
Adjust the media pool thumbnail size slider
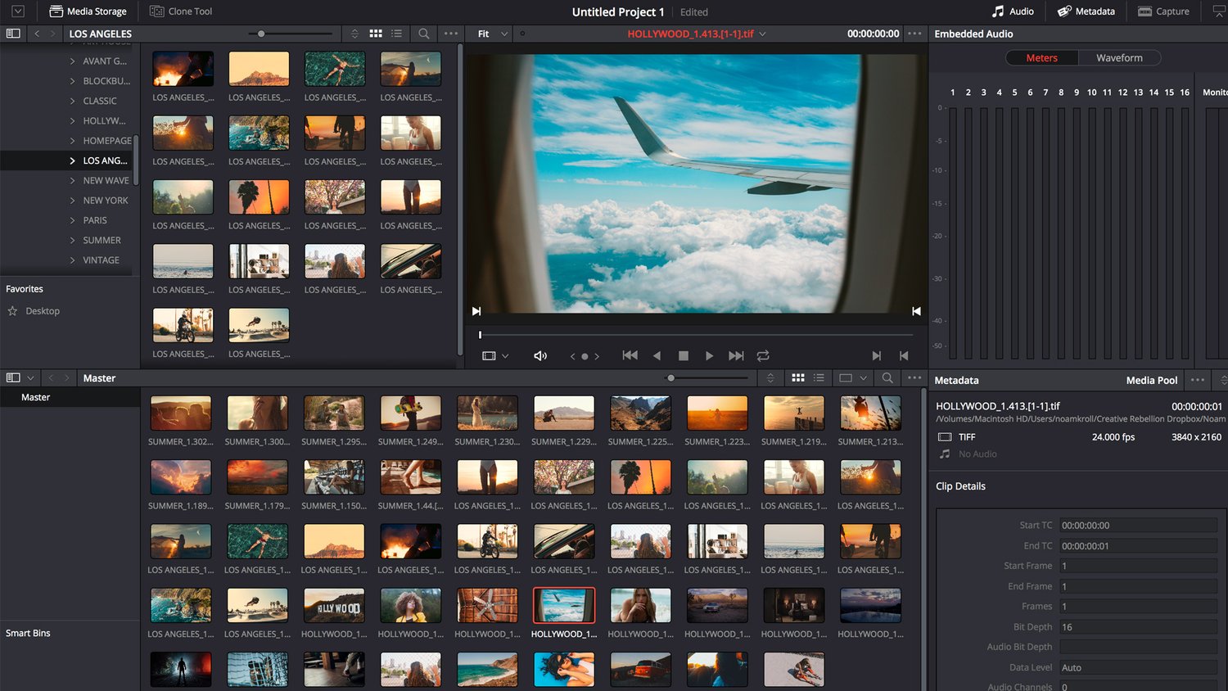tap(670, 378)
